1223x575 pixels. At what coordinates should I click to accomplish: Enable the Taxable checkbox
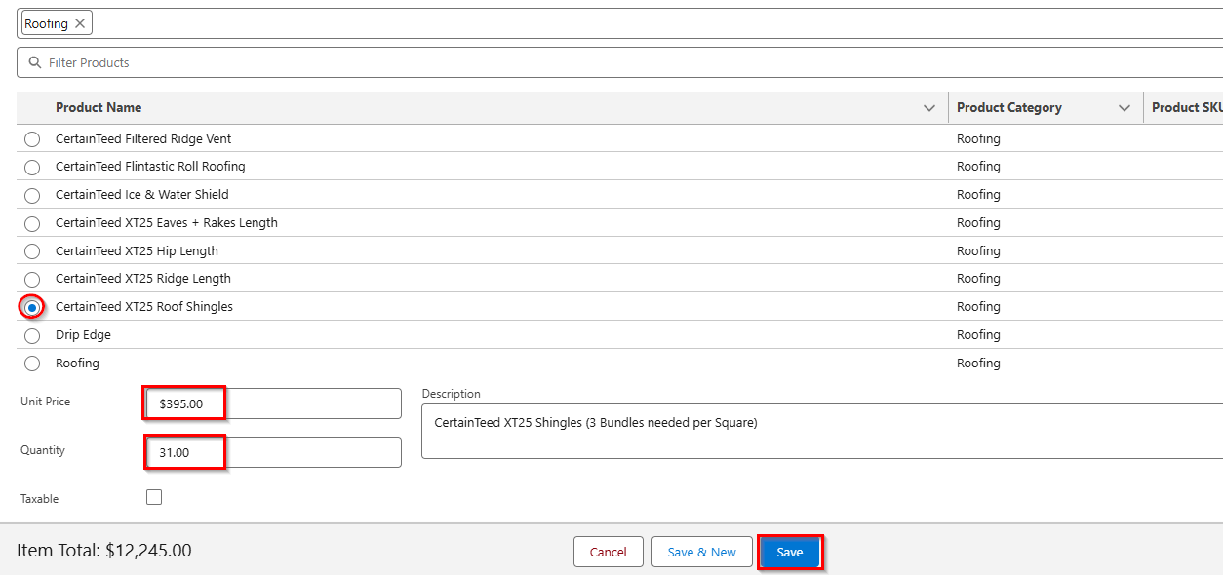pos(154,497)
